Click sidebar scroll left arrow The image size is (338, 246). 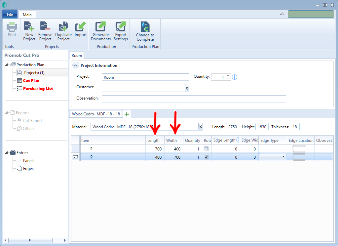point(5,240)
